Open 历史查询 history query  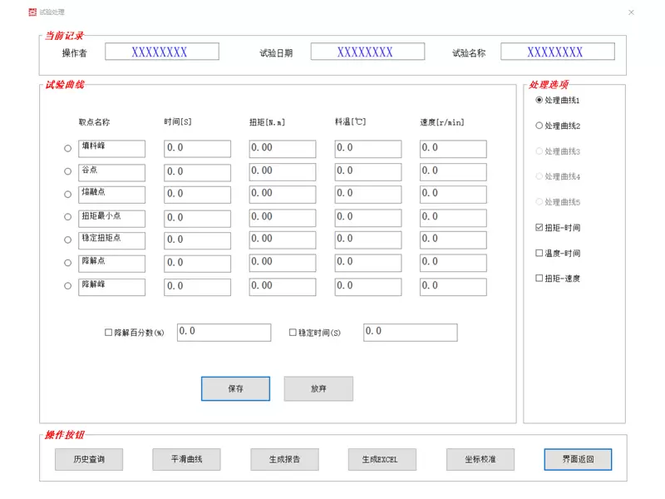coord(87,459)
